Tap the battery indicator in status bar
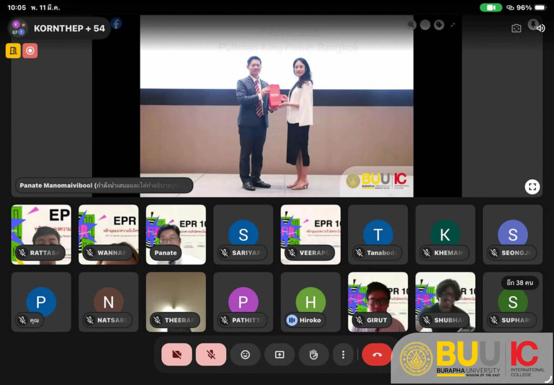The width and height of the screenshot is (554, 385). 525,8
